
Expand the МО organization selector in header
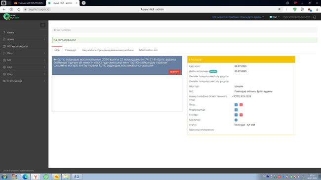238,17
